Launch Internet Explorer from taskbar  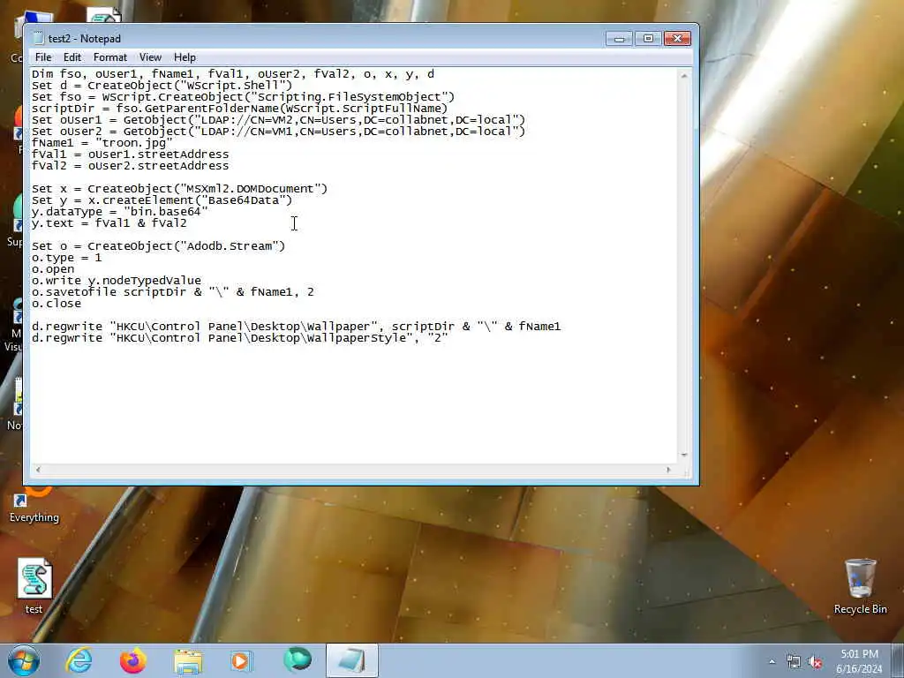coord(79,660)
